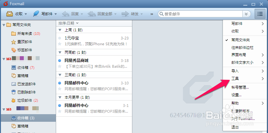268x133 pixels.
Task: Select 收件箱 (3) of second 163 account
Action: point(28,118)
